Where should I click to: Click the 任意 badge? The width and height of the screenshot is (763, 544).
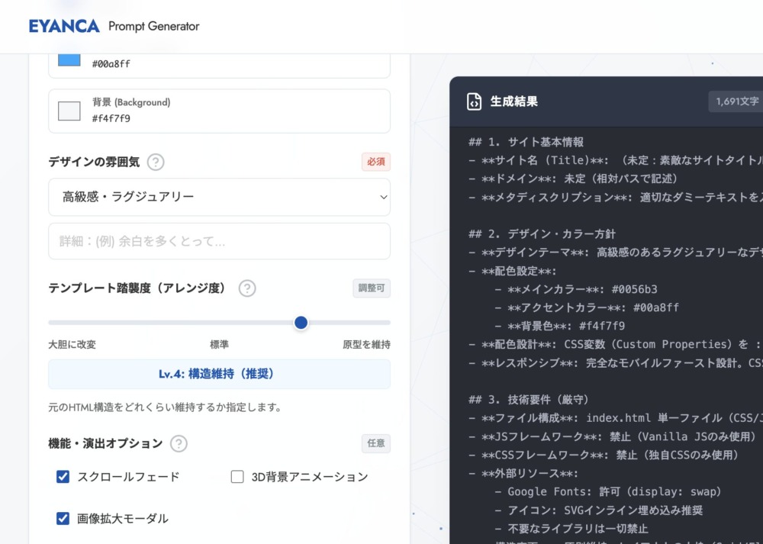375,443
